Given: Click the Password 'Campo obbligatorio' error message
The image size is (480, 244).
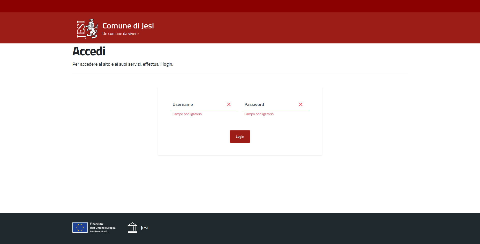Looking at the screenshot, I should [259, 114].
